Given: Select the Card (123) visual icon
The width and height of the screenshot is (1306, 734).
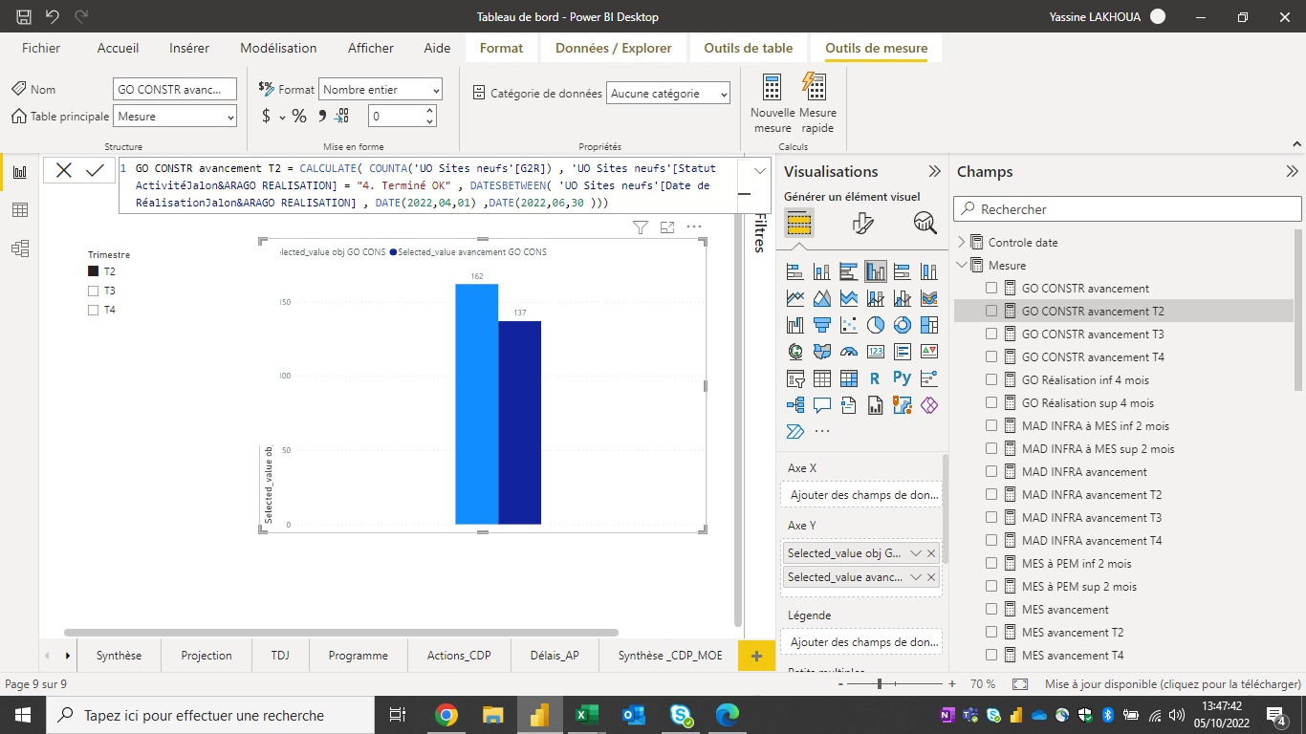Looking at the screenshot, I should (876, 352).
